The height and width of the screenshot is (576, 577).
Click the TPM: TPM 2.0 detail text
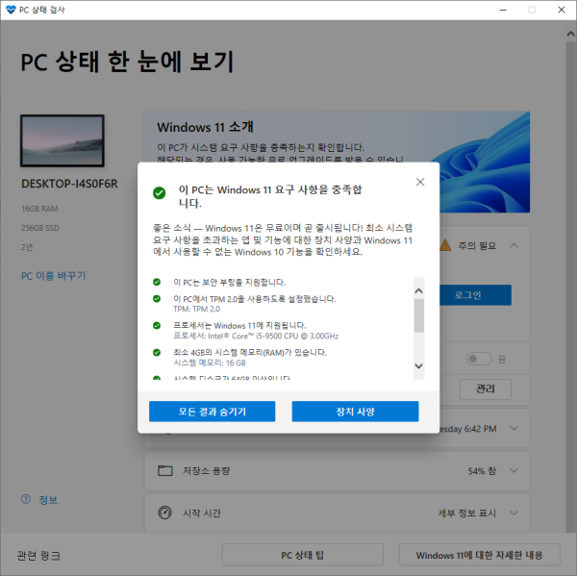pos(196,309)
